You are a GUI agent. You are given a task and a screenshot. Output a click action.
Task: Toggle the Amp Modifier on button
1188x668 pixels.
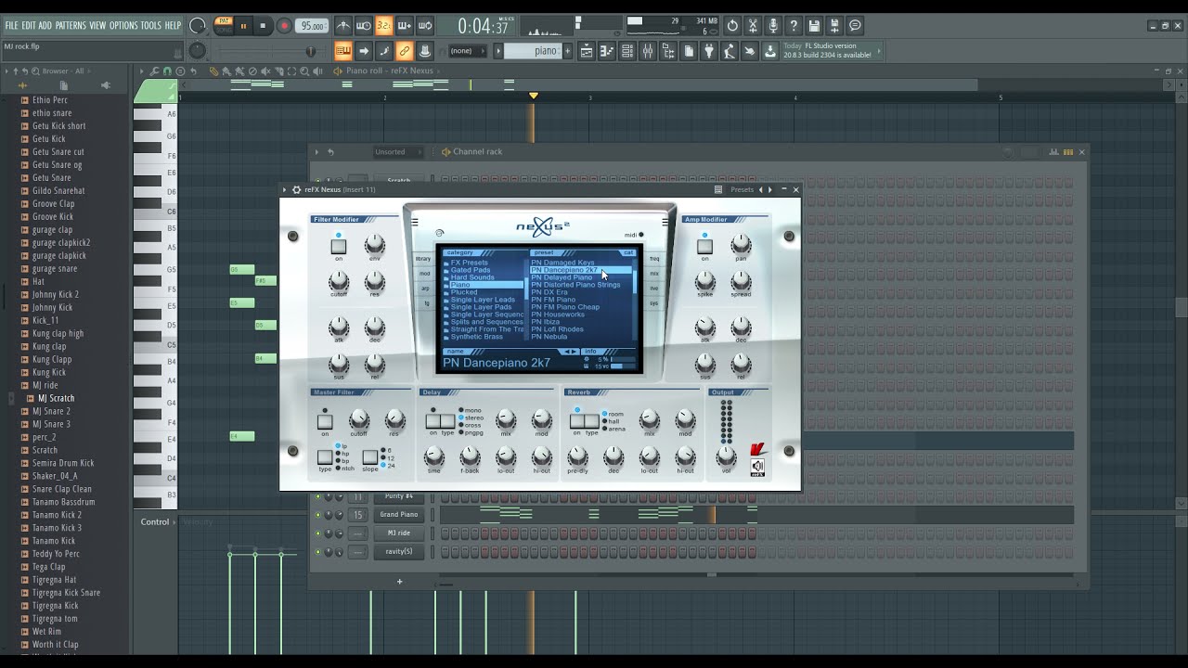[x=705, y=246]
